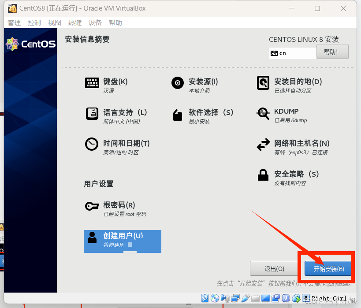The image size is (361, 308).
Task: Click the 帮助! help button
Action: [332, 52]
